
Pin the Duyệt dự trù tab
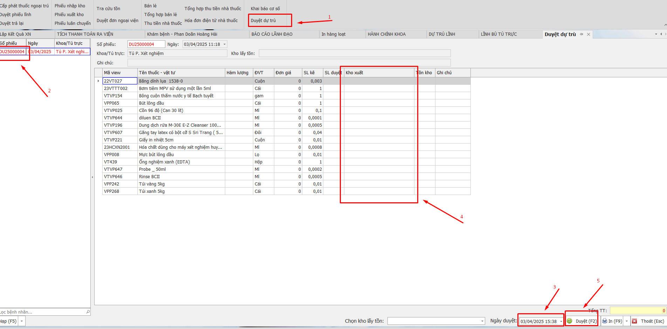click(582, 34)
